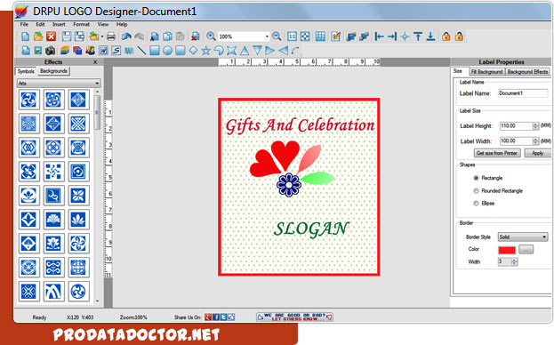This screenshot has height=345, width=554.
Task: Open the Border Style Solid dropdown
Action: coord(523,237)
